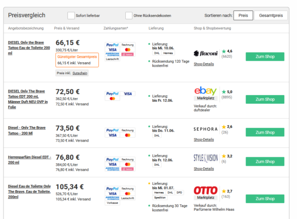Click Lastschrift badge in flaconi row
Image resolution: width=297 pixels, height=219 pixels.
[112, 59]
